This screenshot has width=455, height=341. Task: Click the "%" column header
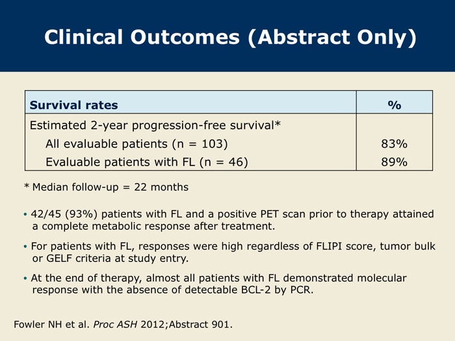pos(394,104)
